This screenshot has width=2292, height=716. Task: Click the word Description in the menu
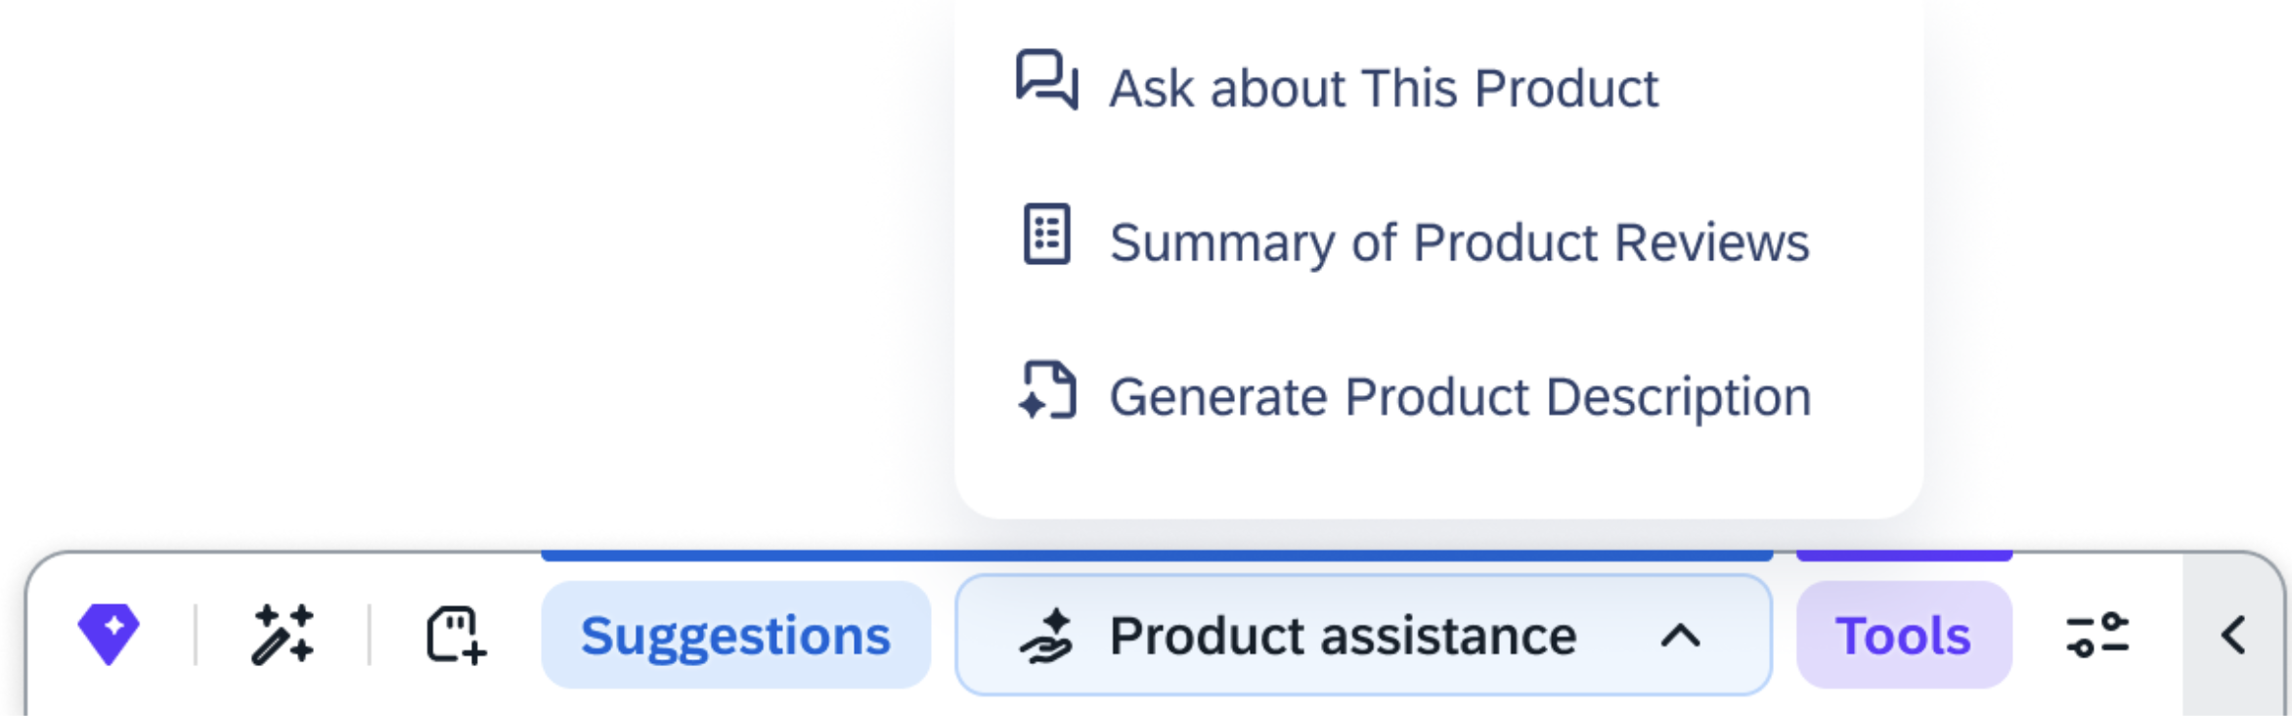point(1678,397)
